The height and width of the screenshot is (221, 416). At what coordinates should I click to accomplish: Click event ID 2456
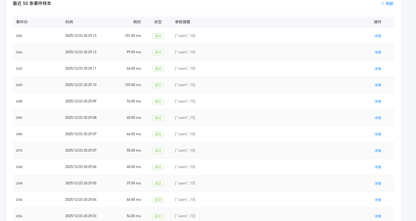[19, 36]
